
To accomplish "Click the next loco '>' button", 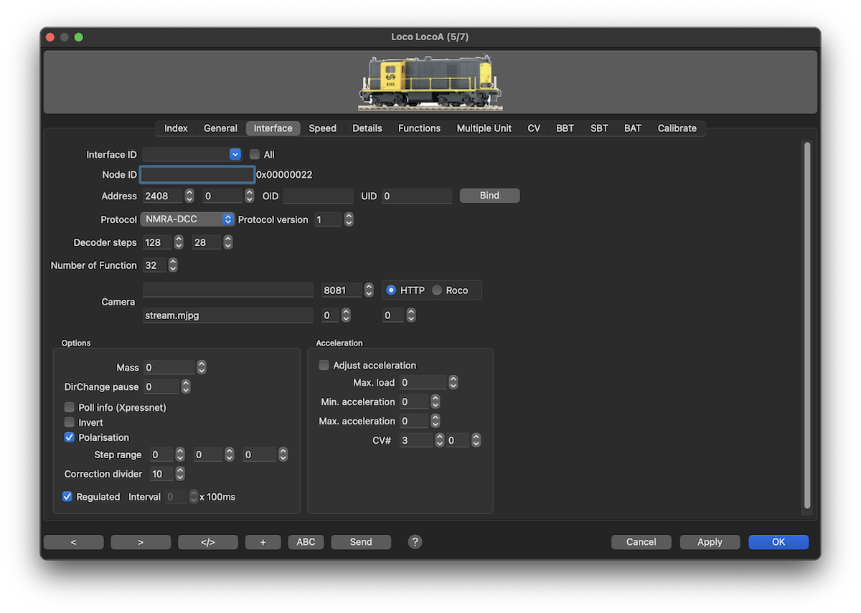I will pyautogui.click(x=141, y=542).
